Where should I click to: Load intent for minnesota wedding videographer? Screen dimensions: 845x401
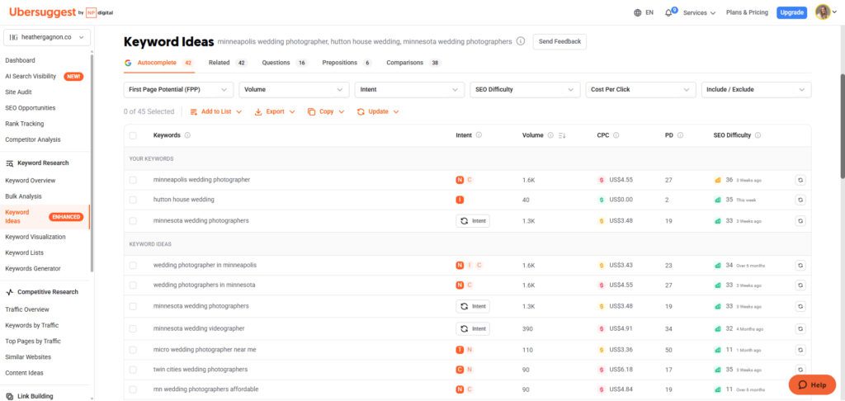pos(473,328)
